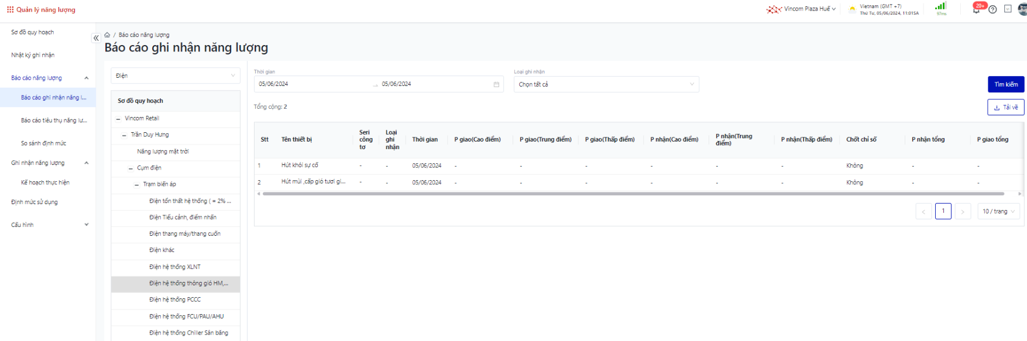Open the Nhật ký ghi nhận menu item

pyautogui.click(x=33, y=55)
